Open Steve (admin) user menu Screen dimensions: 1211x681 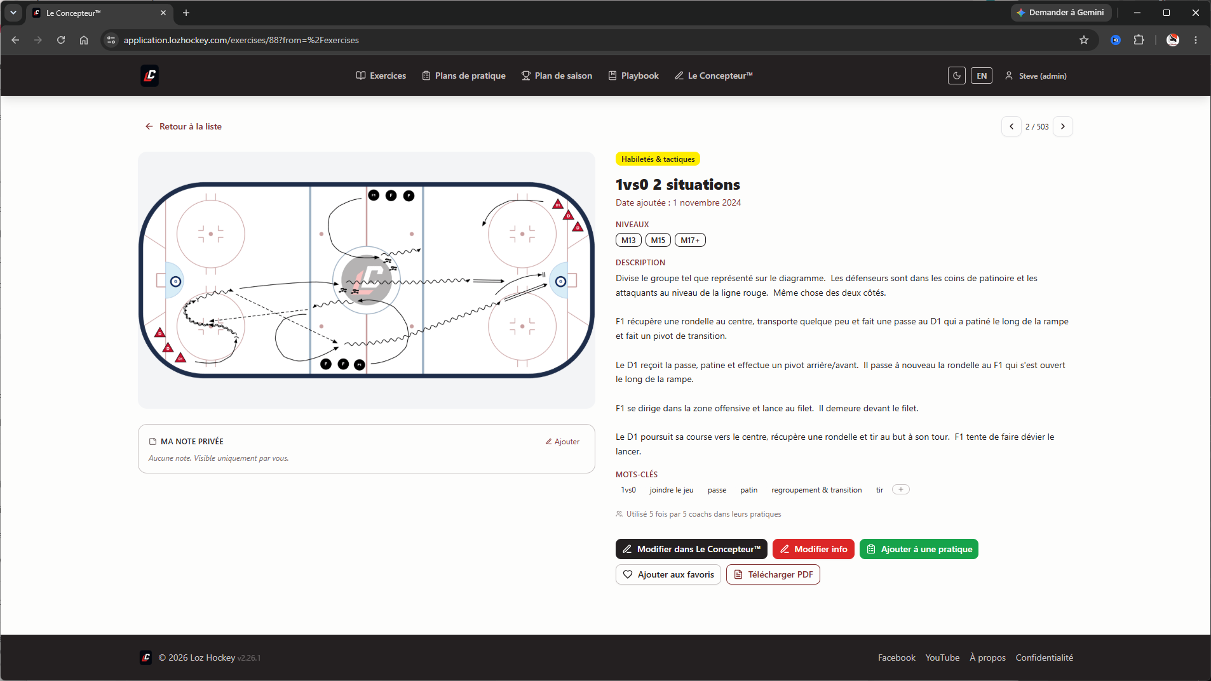[x=1036, y=76]
